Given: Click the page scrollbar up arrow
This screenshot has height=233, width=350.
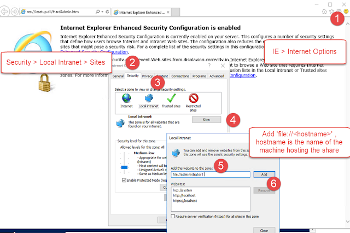Looking at the screenshot, I should (x=348, y=24).
